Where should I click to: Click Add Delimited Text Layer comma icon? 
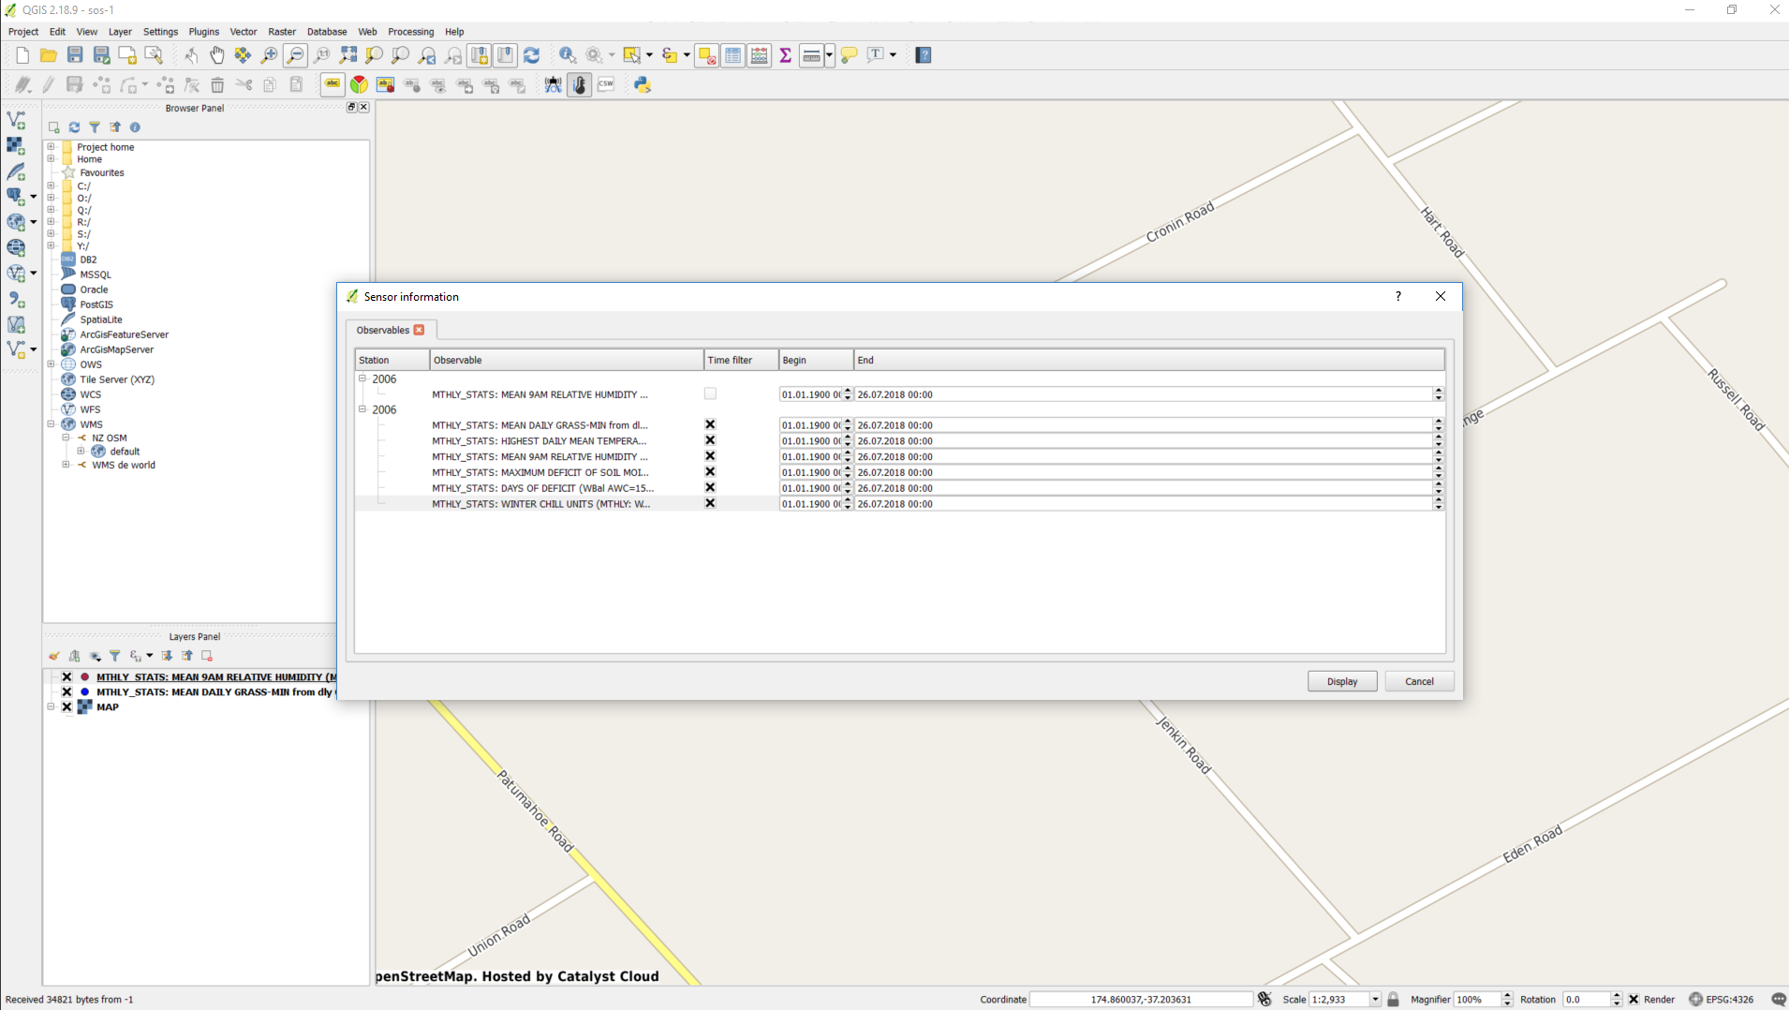(x=16, y=299)
